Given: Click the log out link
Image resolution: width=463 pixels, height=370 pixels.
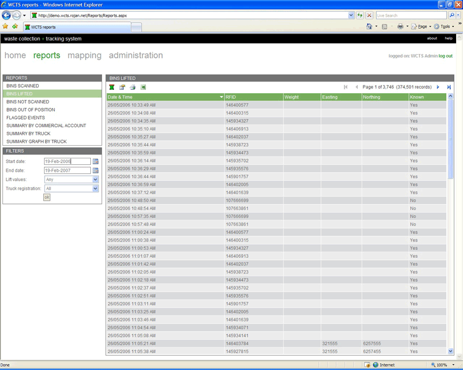Looking at the screenshot, I should click(446, 56).
